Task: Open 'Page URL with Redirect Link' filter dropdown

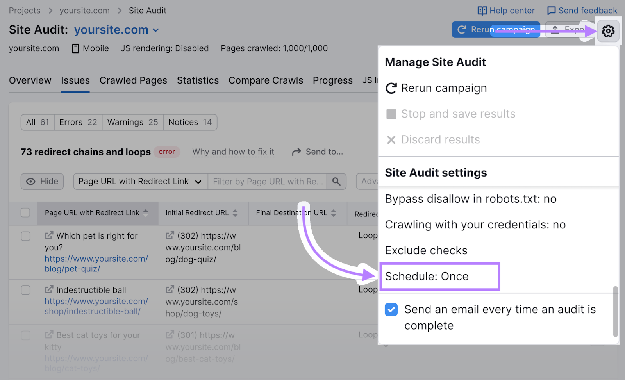Action: pos(141,182)
